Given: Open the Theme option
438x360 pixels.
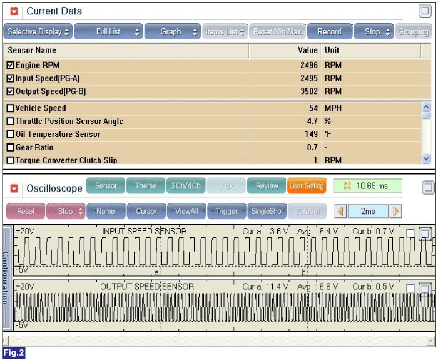Looking at the screenshot, I should tap(146, 186).
